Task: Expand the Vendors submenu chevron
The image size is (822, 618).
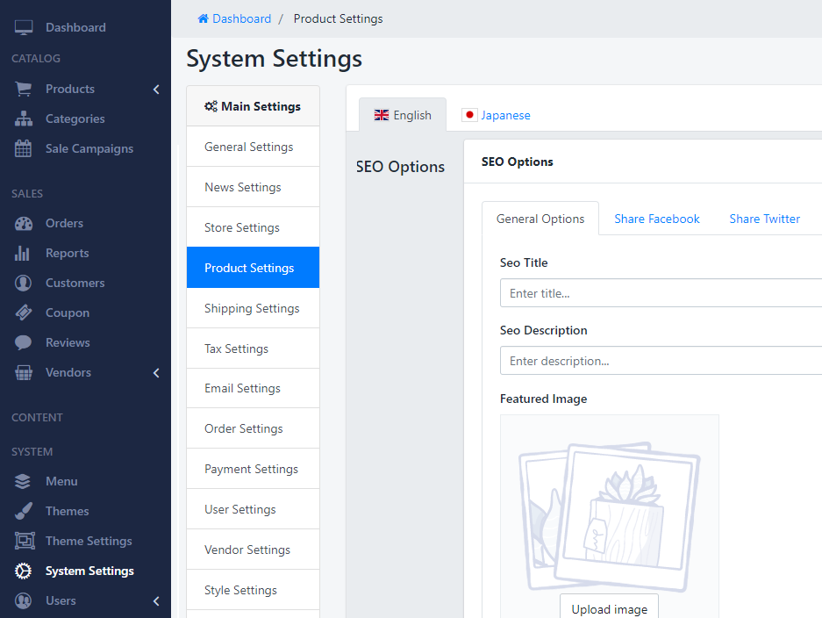Action: click(x=156, y=373)
